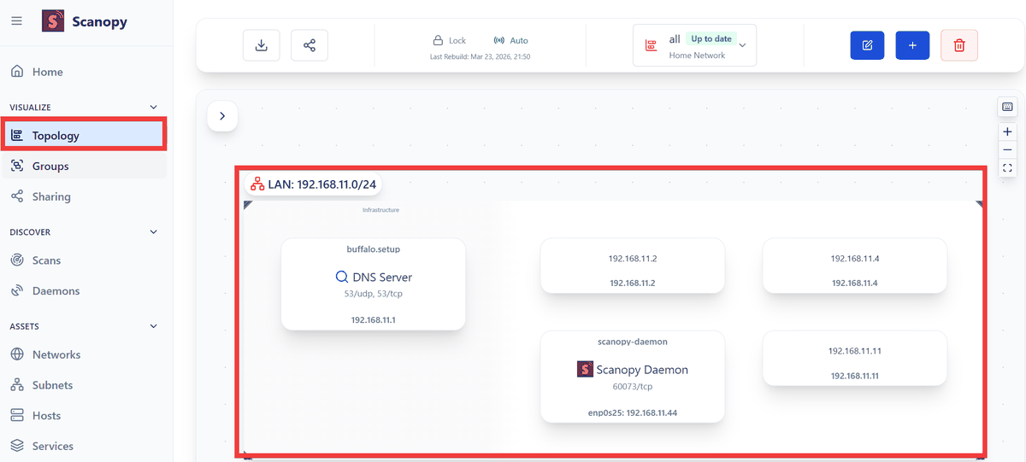1026x462 pixels.
Task: Click the blue plus add button
Action: [912, 45]
